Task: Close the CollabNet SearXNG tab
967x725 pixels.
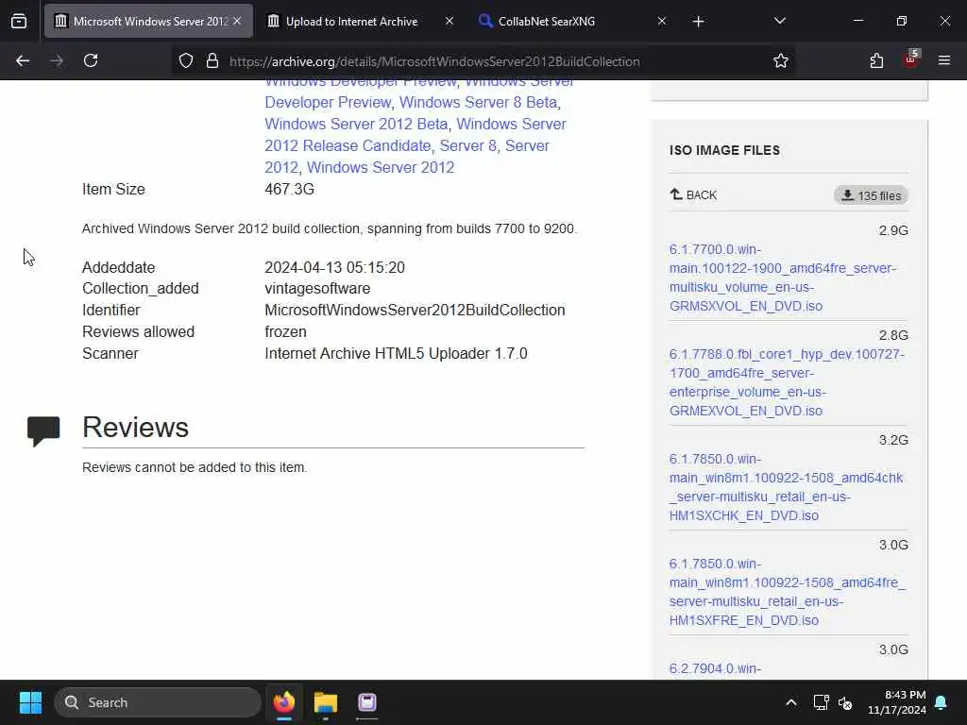Action: 662,21
